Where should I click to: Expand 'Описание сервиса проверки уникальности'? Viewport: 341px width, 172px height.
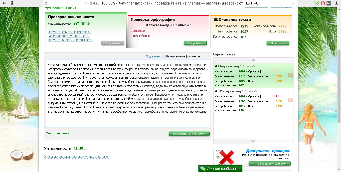pos(76,157)
